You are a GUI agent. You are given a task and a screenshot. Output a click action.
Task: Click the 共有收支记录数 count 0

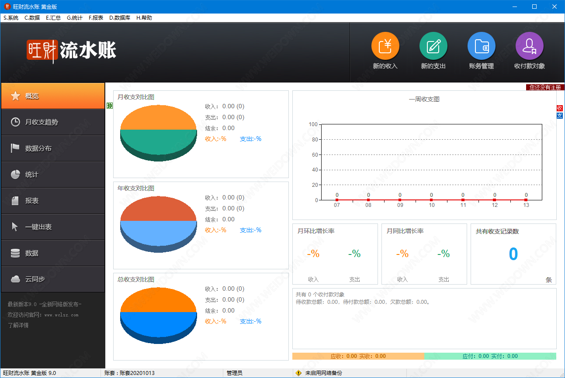point(513,254)
